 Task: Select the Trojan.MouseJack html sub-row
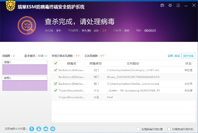(123, 97)
